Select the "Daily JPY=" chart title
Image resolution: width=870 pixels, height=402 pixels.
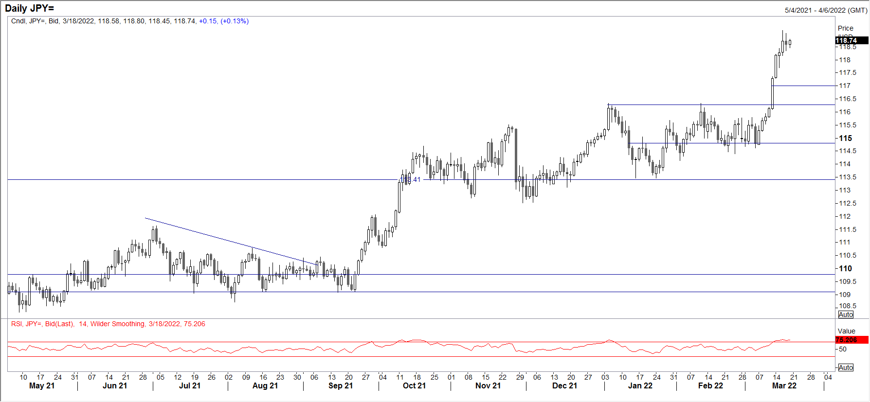click(30, 8)
